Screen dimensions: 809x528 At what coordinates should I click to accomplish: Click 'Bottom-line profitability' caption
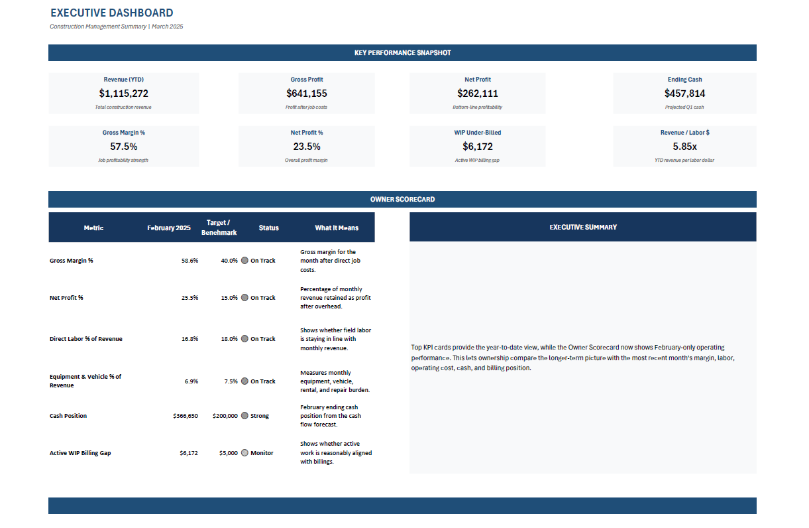point(478,107)
